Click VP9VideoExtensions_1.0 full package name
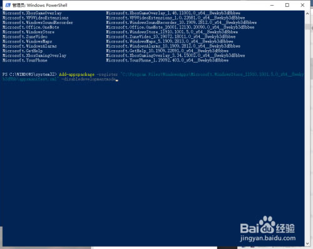The image size is (313, 249). (175, 18)
